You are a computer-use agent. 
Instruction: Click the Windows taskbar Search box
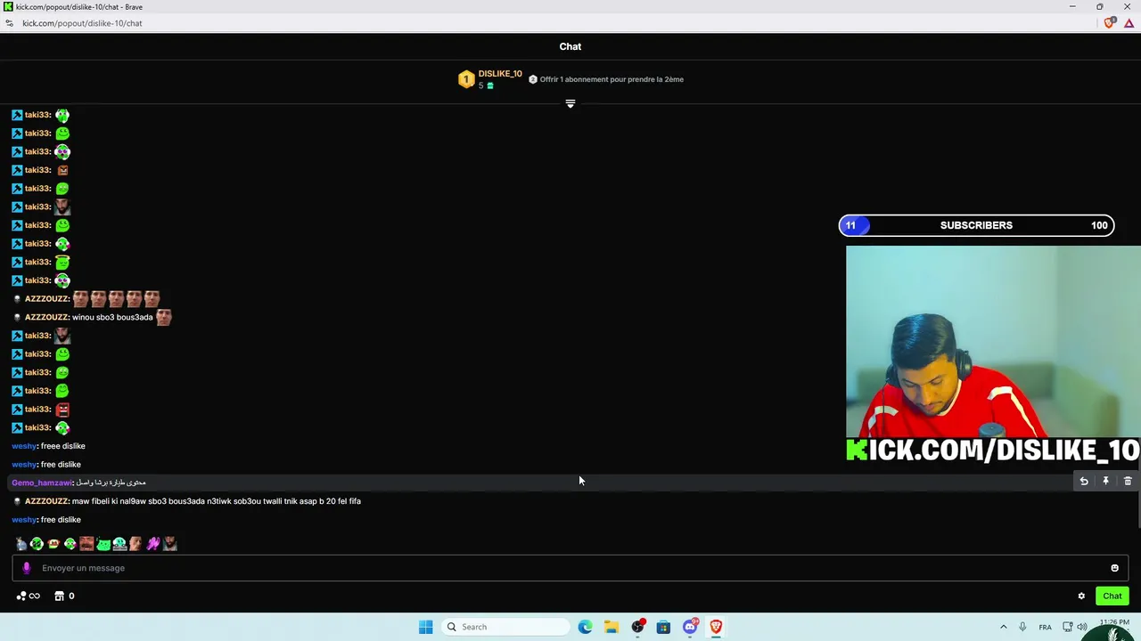point(505,627)
